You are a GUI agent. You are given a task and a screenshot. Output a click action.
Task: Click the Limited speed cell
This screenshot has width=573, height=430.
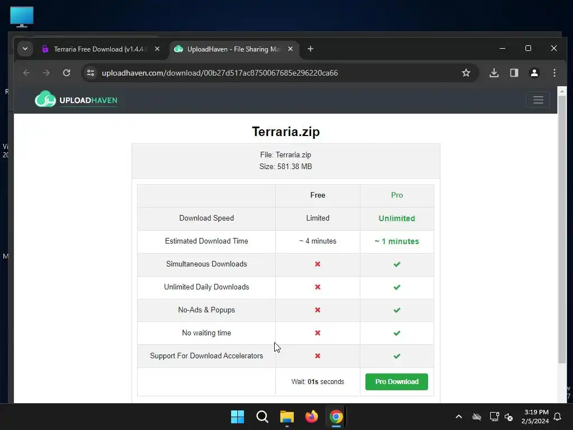point(318,218)
